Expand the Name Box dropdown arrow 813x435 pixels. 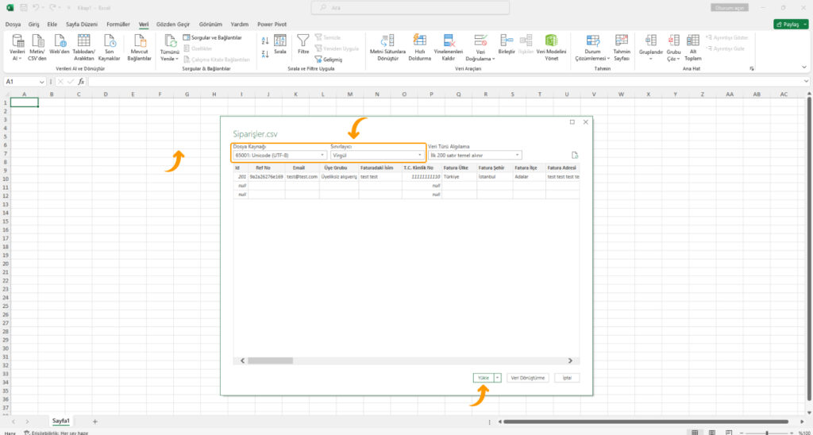42,82
